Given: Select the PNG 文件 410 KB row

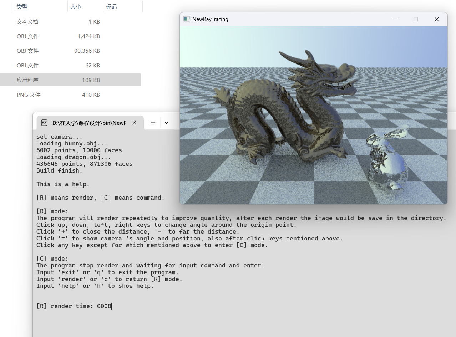Looking at the screenshot, I should tap(70, 95).
